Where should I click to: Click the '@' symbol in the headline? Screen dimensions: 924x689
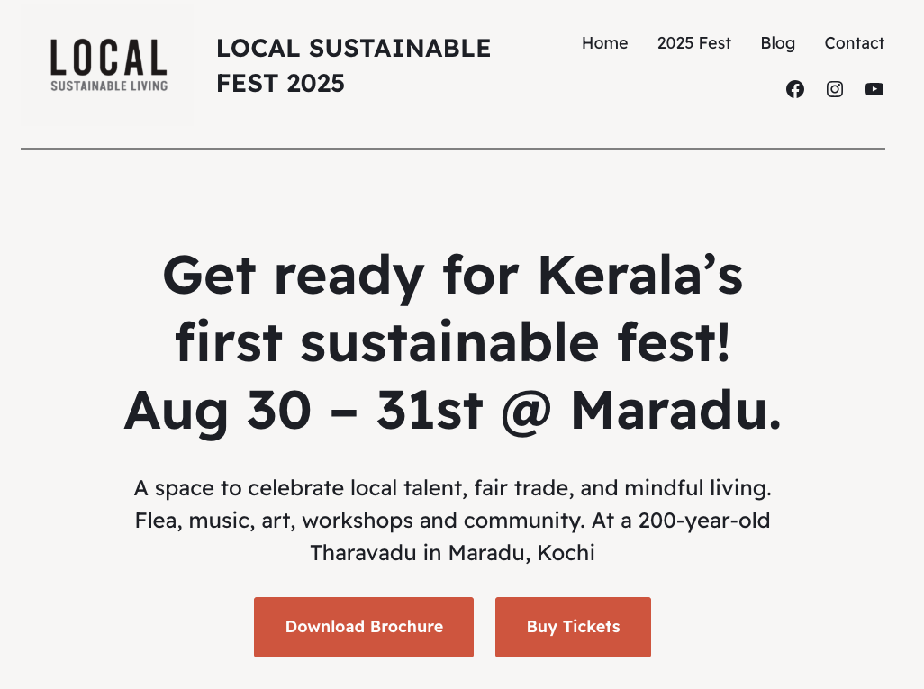pos(530,411)
